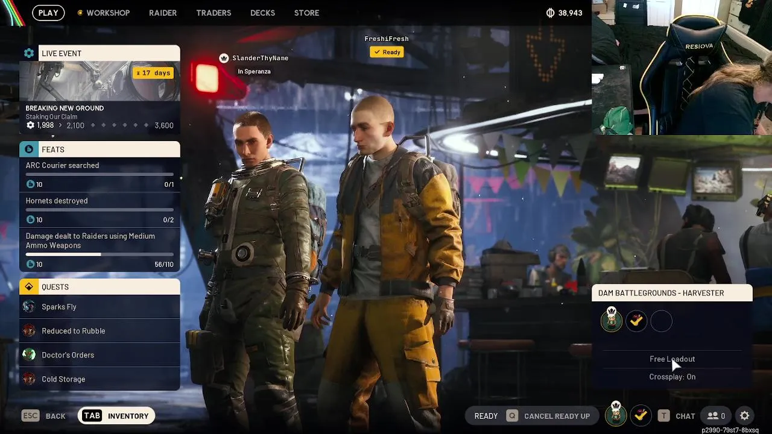This screenshot has width=772, height=434.
Task: Click reward coin icon under ARC Courier searched
Action: (x=31, y=184)
